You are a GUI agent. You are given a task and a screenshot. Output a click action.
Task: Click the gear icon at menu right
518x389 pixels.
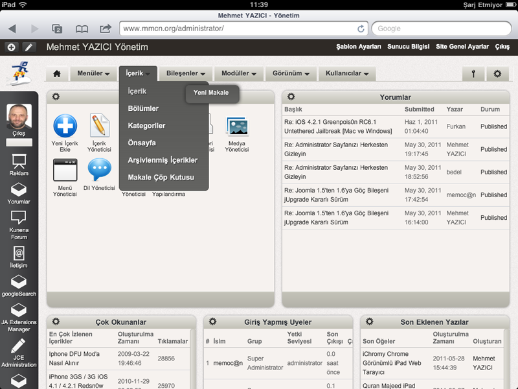497,73
